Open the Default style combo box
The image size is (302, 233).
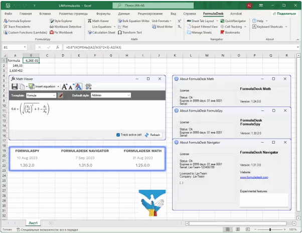111,95
